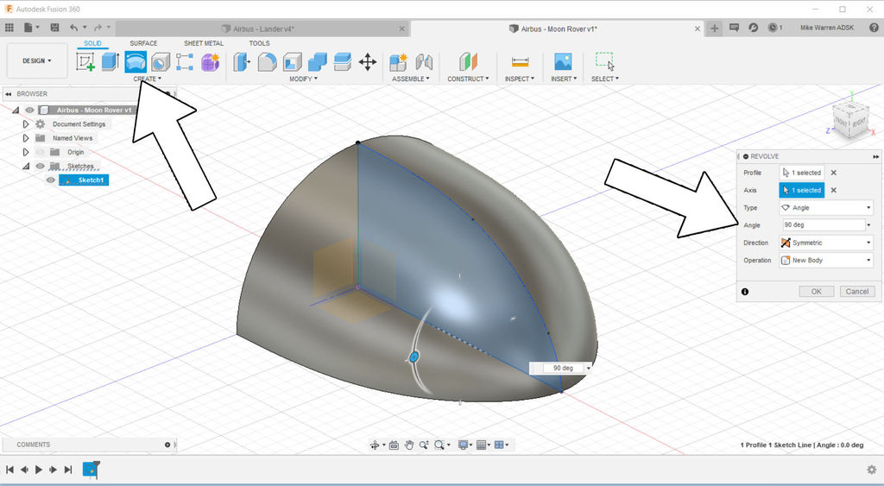
Task: Open the ASSEMBLE dropdown menu
Action: [x=410, y=79]
